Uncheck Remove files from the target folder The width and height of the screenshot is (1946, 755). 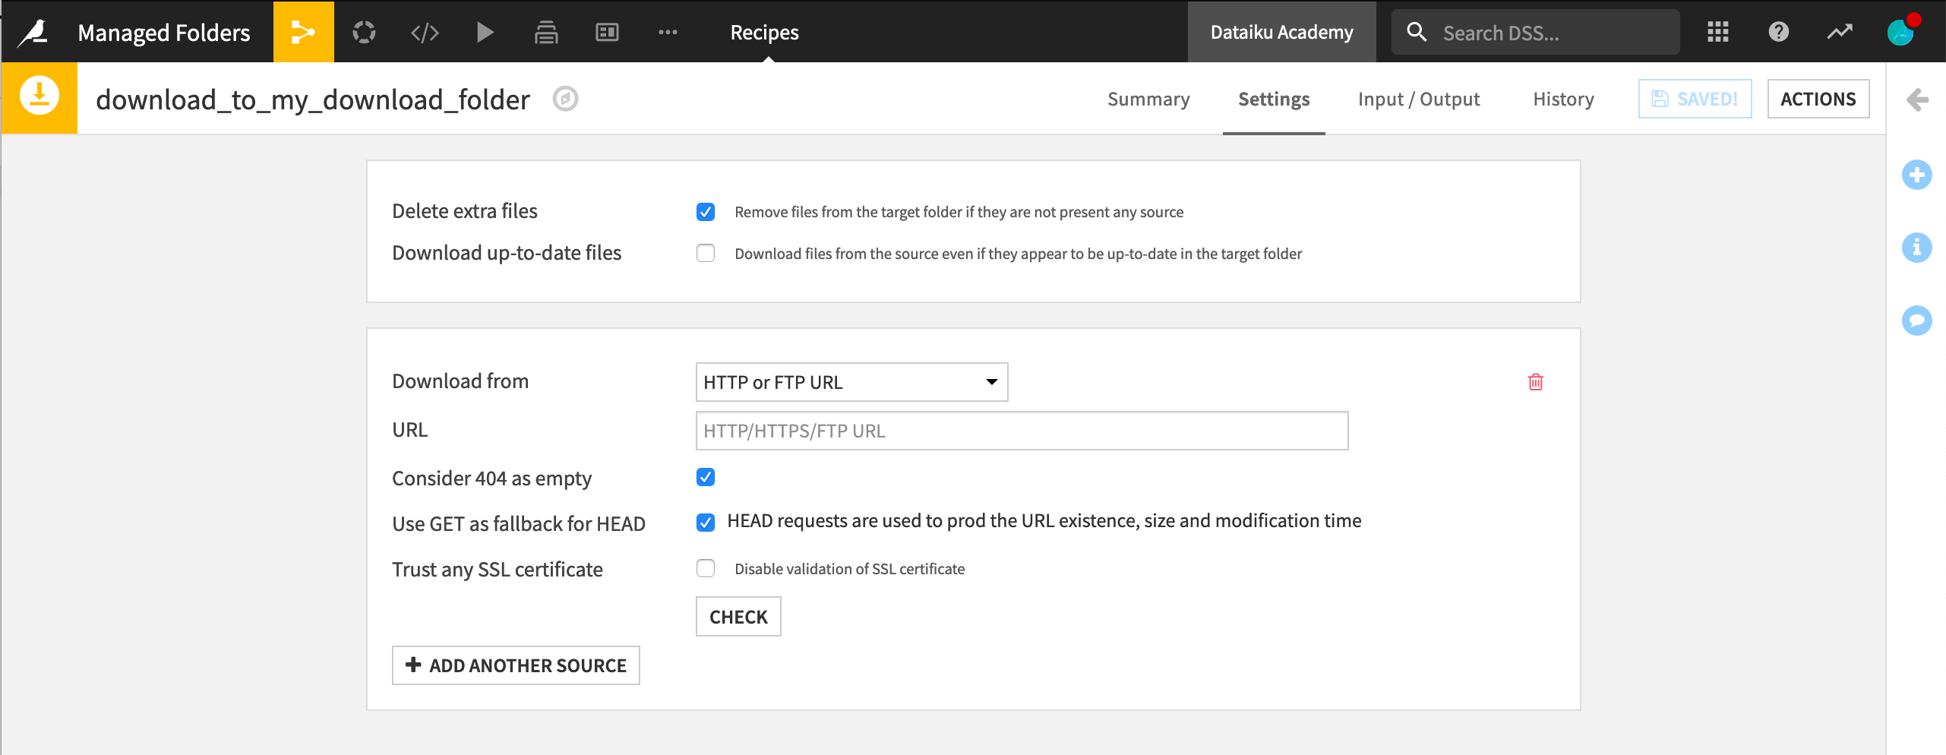pyautogui.click(x=706, y=212)
